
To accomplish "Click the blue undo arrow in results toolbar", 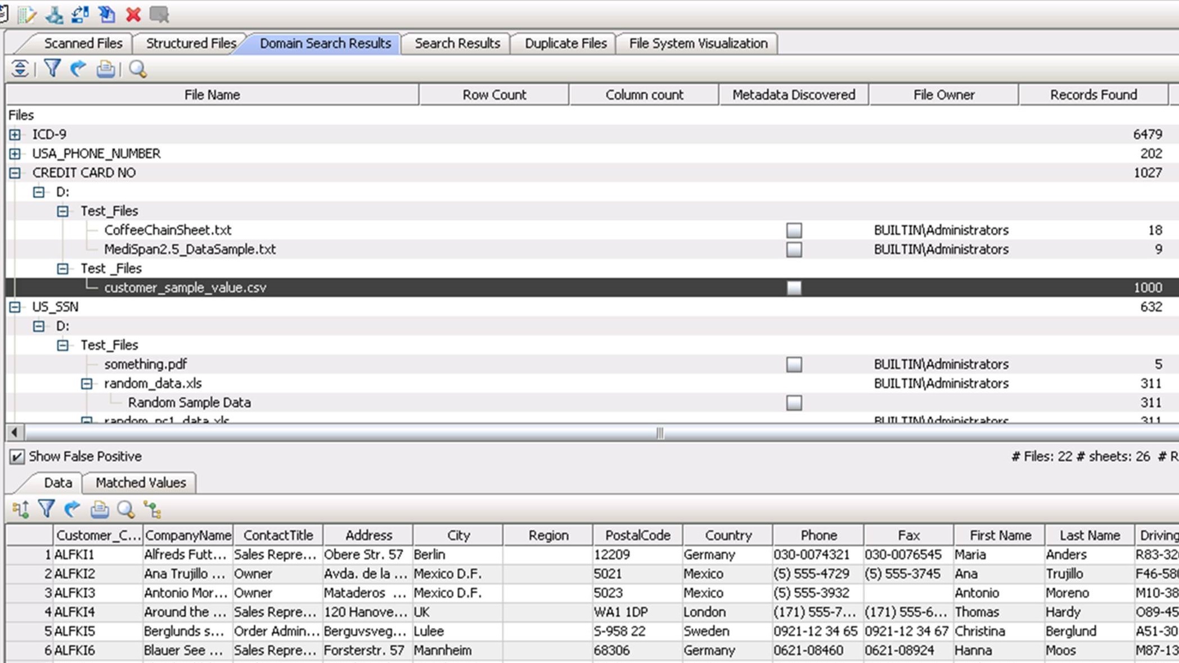I will click(x=78, y=69).
